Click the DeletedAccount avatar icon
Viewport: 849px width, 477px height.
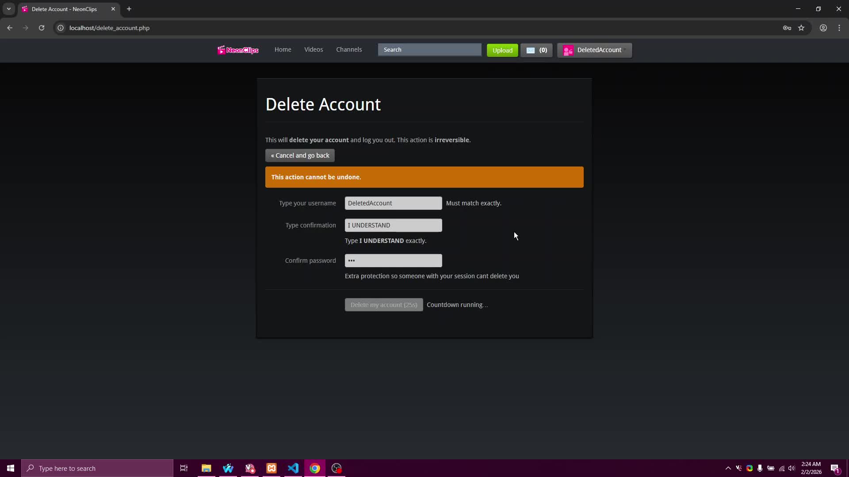(x=569, y=50)
